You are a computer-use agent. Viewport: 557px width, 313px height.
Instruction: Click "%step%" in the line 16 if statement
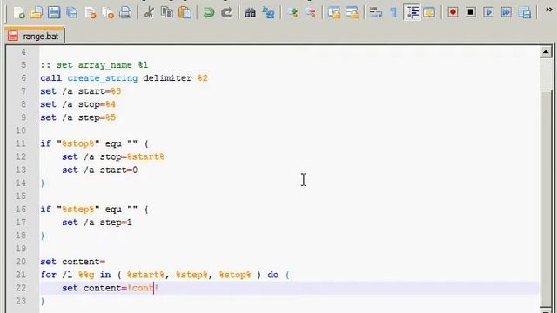point(78,210)
